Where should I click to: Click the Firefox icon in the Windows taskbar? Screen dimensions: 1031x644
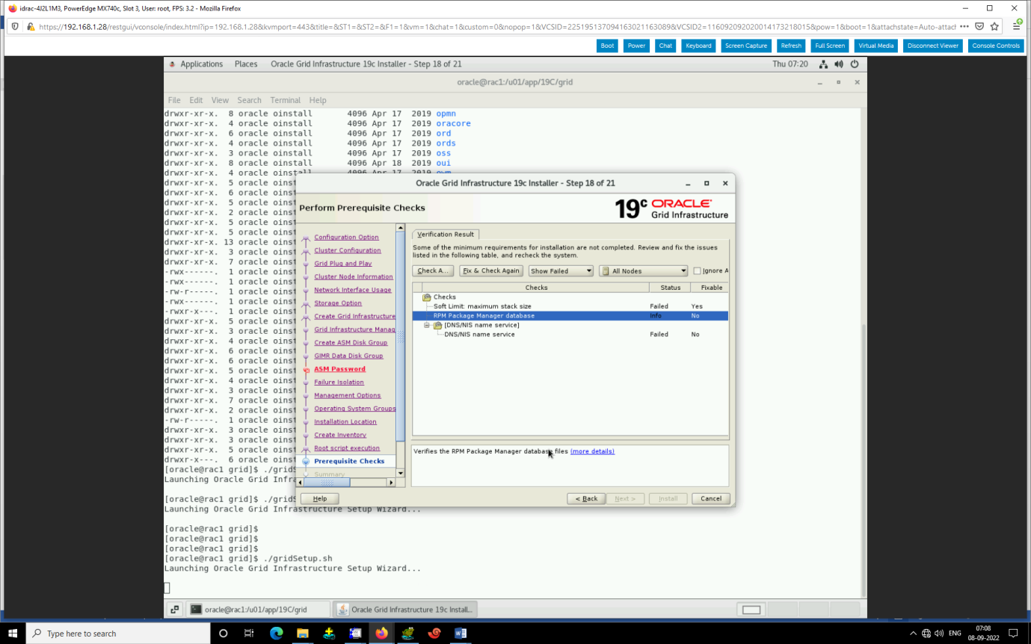click(381, 633)
